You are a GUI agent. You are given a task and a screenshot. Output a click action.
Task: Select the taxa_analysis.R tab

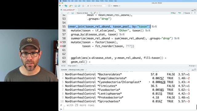pos(69,10)
